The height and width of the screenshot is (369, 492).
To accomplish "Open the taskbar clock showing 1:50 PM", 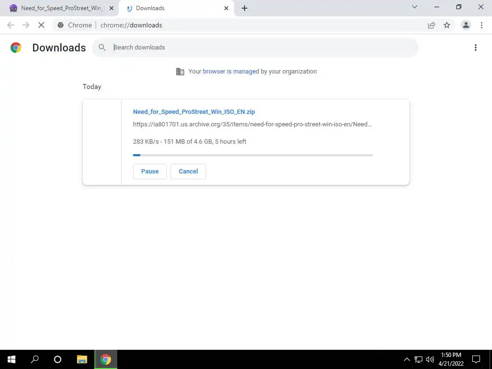I will 451,359.
